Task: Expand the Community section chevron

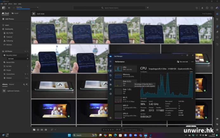Action: [x=28, y=29]
